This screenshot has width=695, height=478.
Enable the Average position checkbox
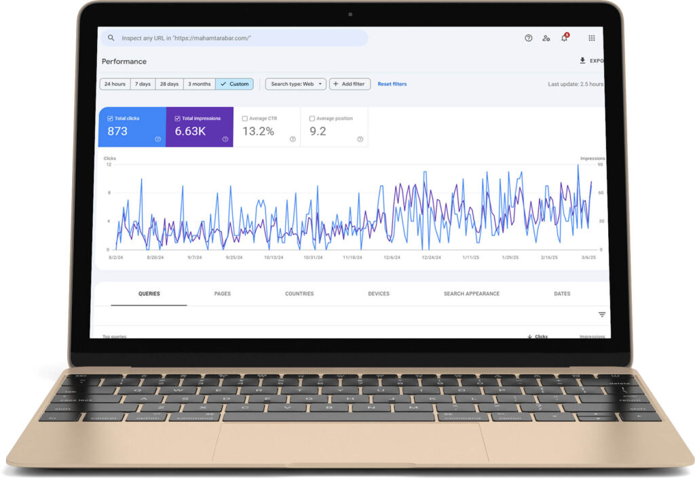(312, 119)
